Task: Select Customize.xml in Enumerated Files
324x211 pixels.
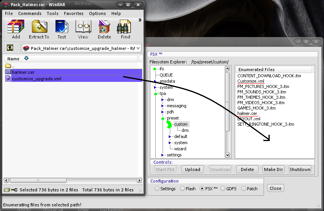Action: point(251,81)
